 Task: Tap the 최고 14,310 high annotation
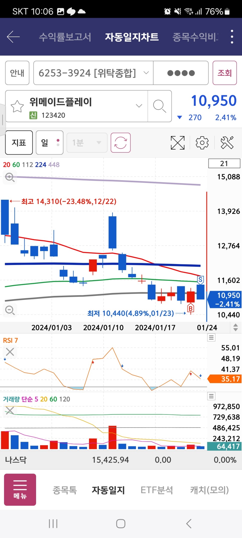(69, 201)
